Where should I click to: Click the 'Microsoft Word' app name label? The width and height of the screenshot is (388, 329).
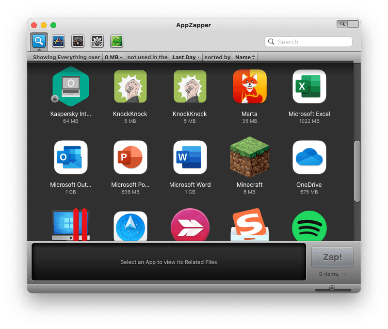point(190,185)
